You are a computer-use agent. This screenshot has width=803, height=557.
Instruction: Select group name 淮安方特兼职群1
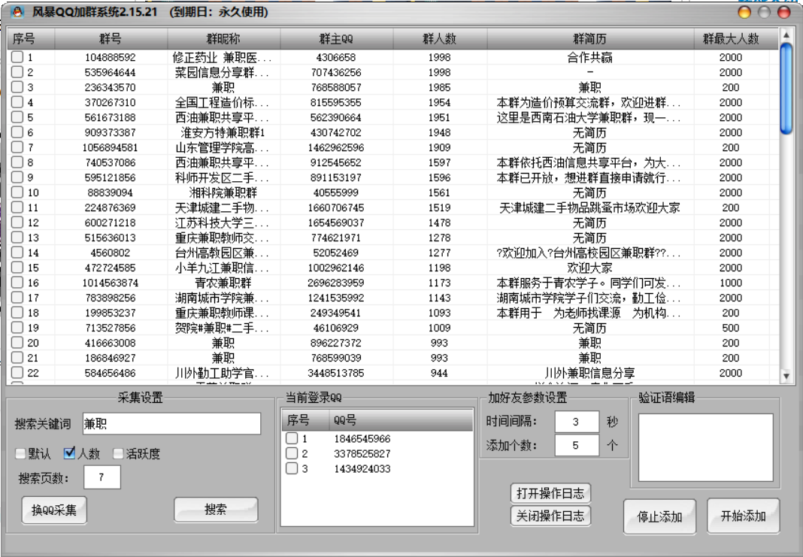pos(223,132)
